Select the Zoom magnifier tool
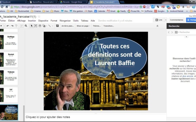Image resolution: width=196 pixels, height=122 pixels. click(26, 26)
